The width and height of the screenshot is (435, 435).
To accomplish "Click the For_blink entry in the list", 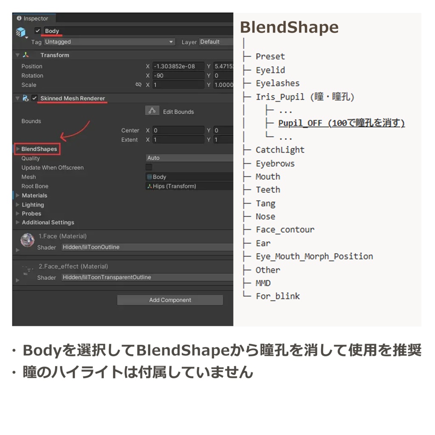I will tap(278, 296).
